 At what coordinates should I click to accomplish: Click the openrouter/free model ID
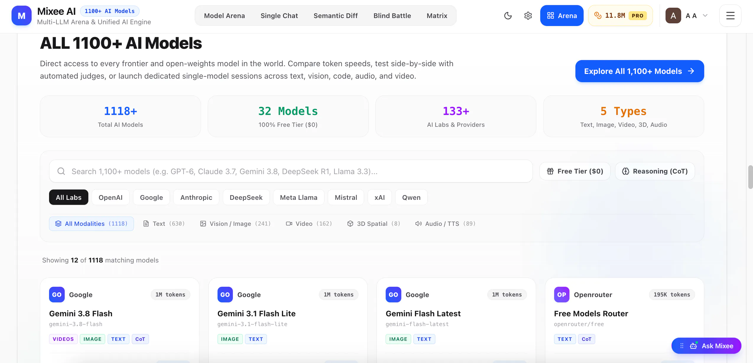pos(579,324)
